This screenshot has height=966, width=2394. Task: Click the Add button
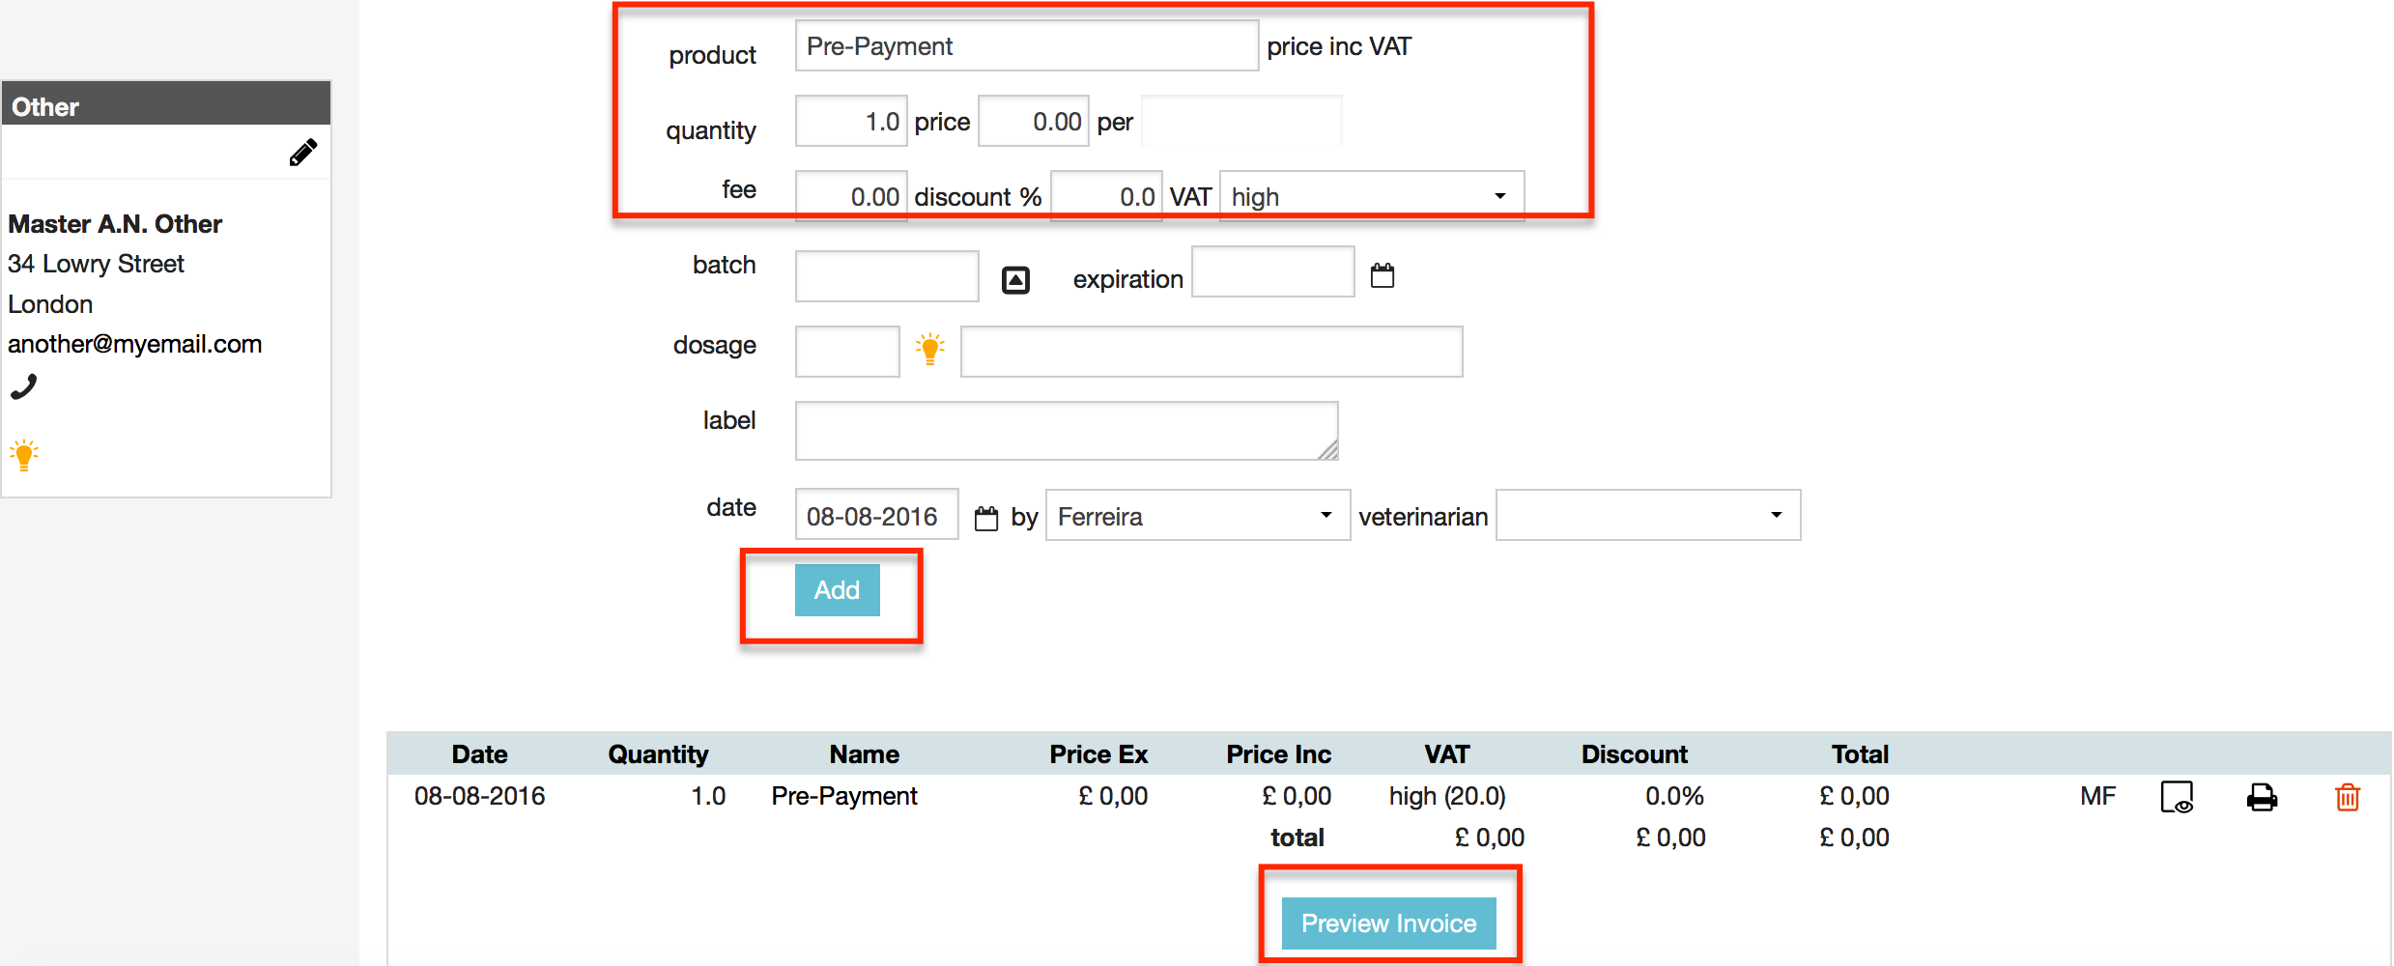[837, 589]
